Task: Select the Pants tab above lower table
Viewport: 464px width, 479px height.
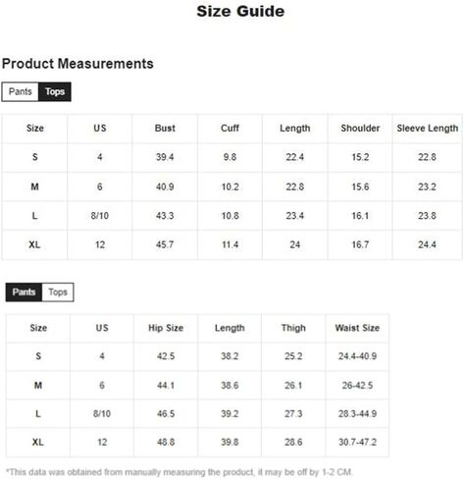Action: pyautogui.click(x=24, y=293)
